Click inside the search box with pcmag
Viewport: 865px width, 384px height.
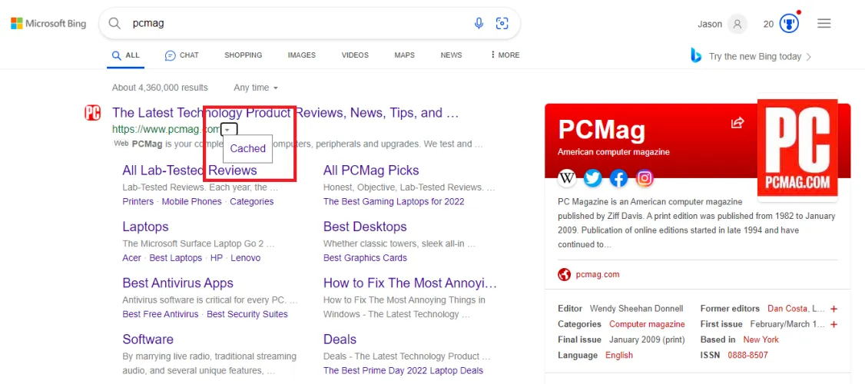(292, 24)
